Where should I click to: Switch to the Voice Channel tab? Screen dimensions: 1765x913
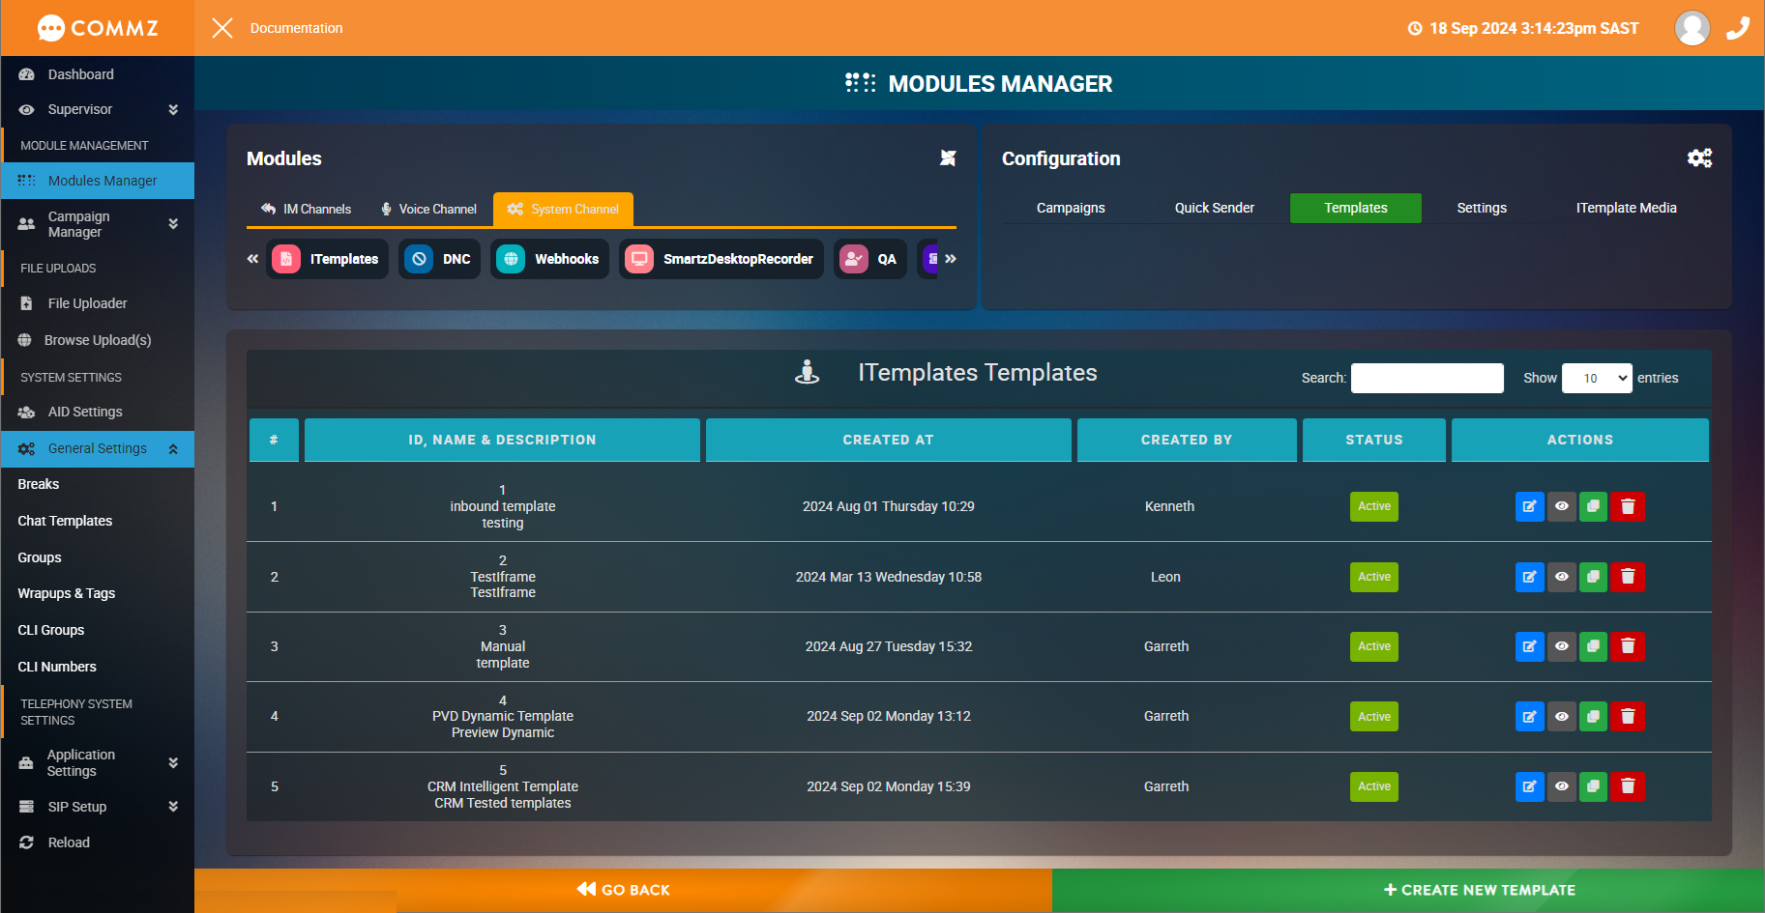(x=428, y=209)
